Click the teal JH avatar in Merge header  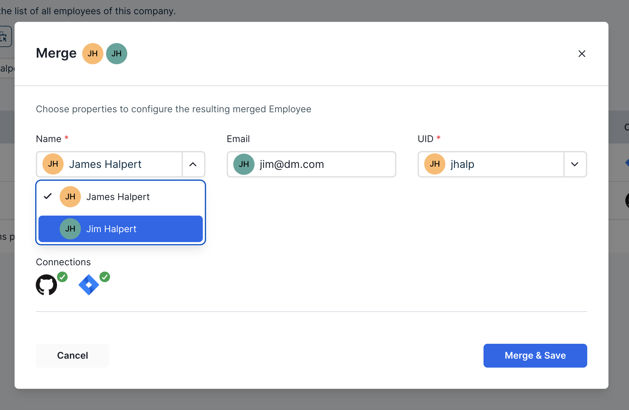pos(117,54)
